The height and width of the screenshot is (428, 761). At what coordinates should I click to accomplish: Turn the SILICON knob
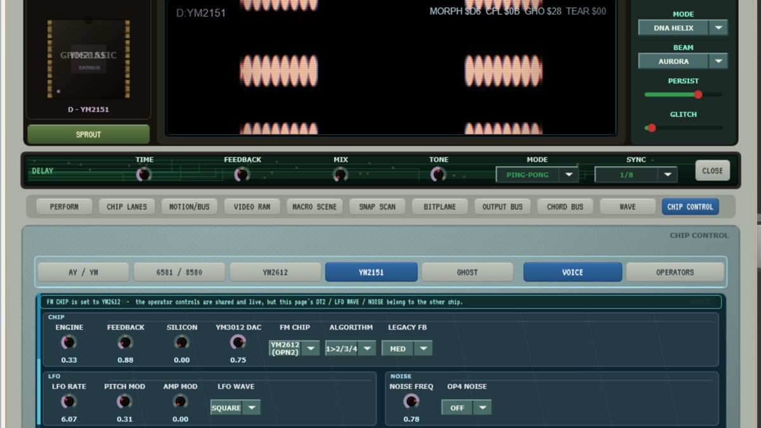tap(181, 342)
